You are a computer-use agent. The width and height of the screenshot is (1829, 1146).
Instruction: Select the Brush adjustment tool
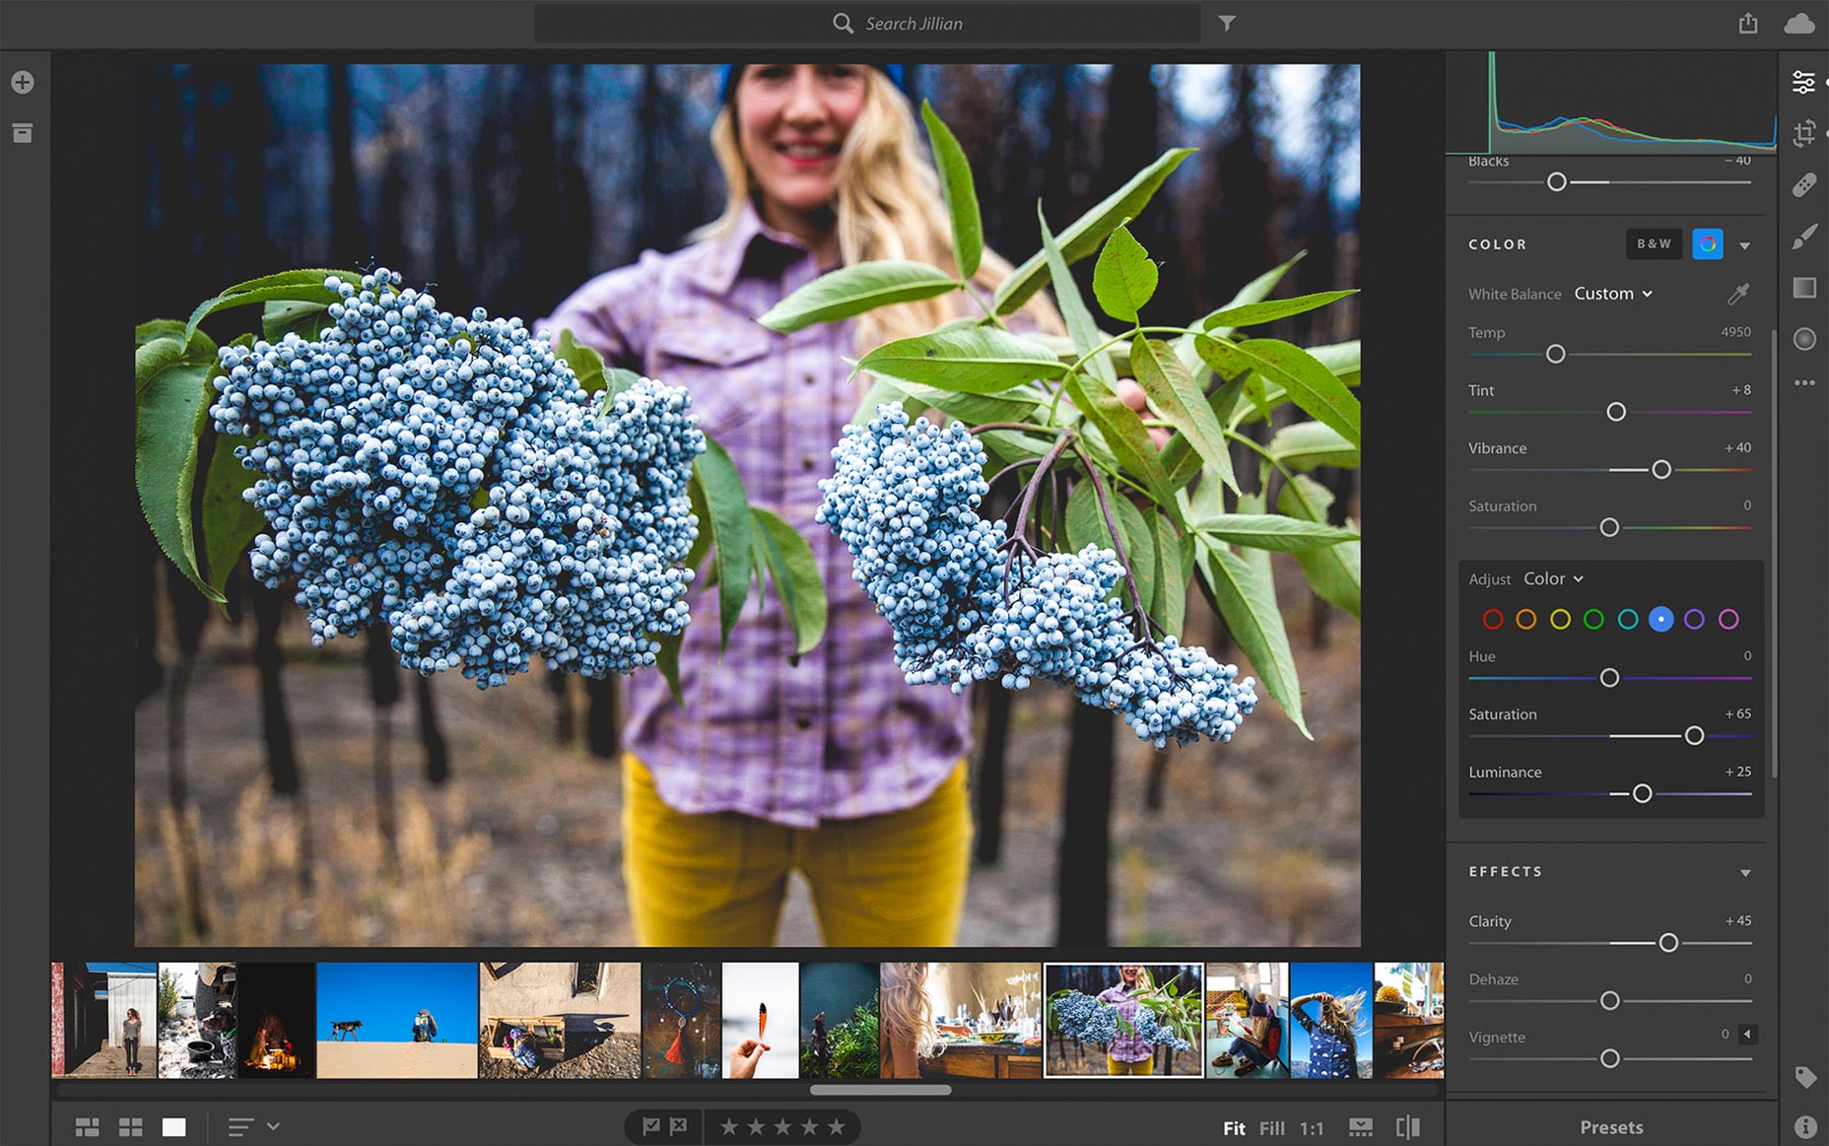click(x=1804, y=236)
